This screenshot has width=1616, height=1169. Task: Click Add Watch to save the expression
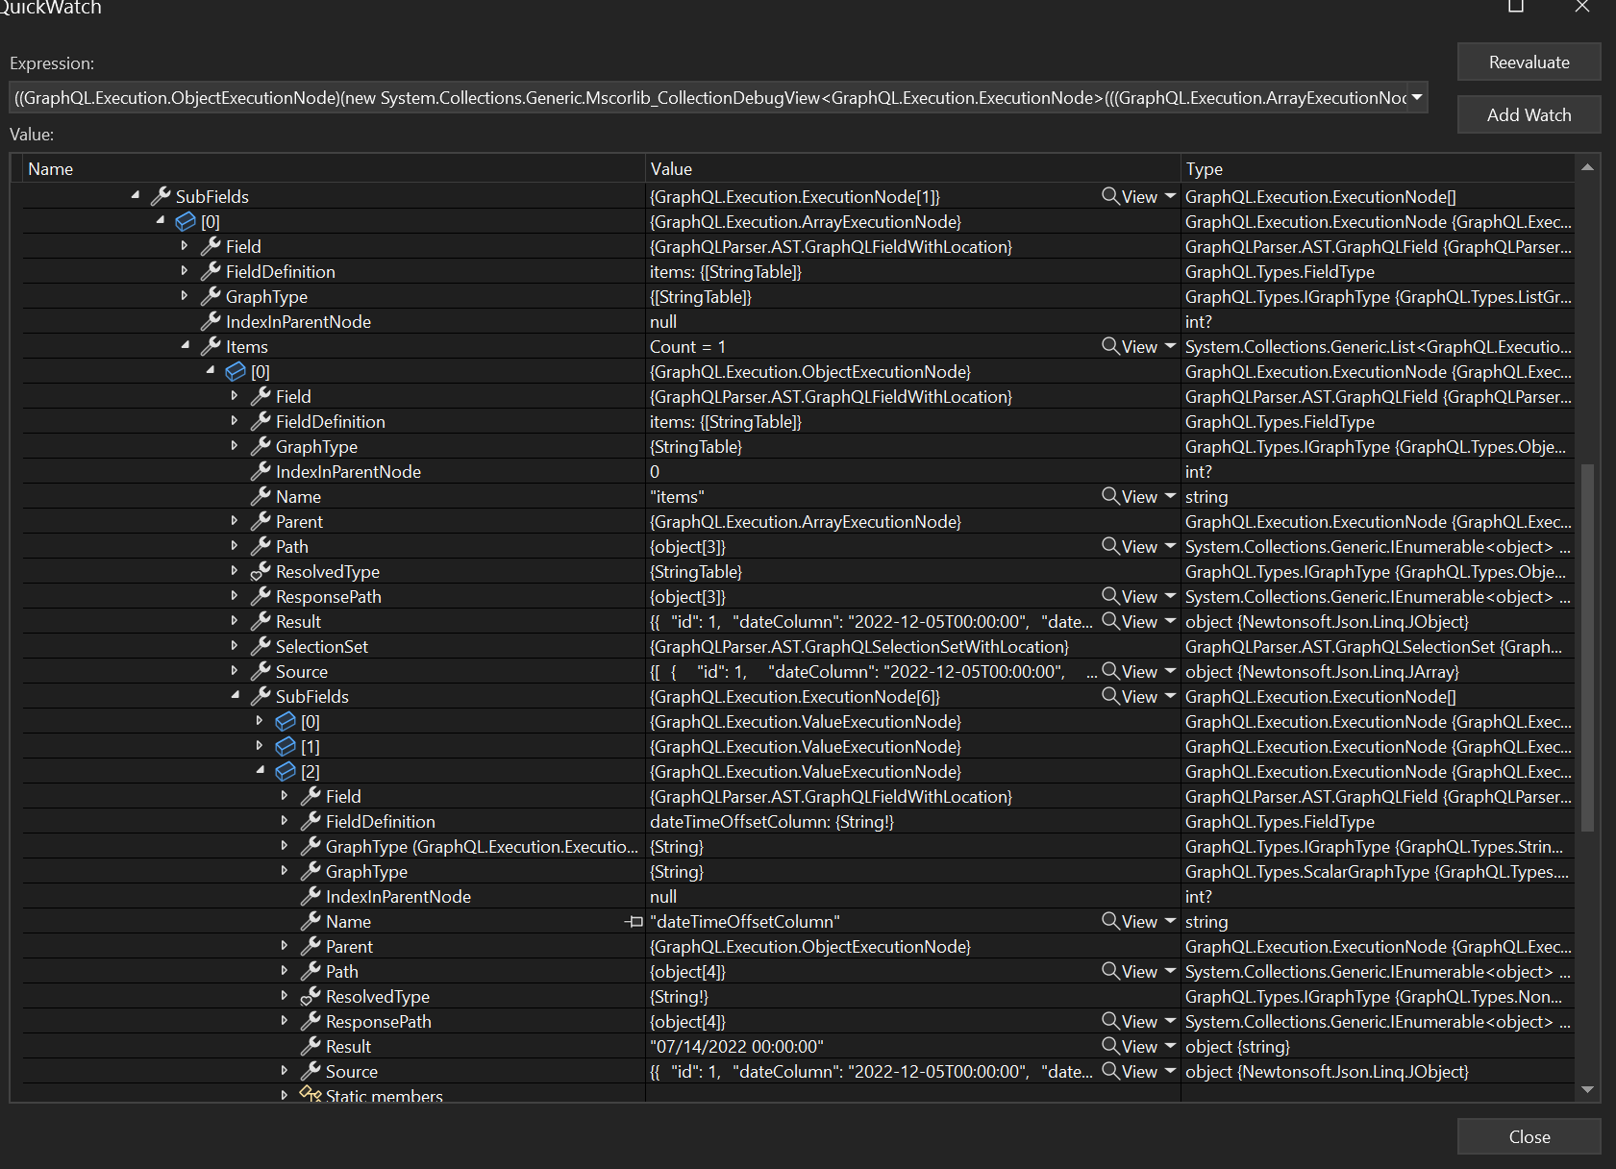[1529, 114]
